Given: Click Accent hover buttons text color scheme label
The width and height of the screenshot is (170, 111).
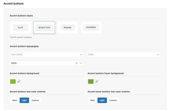Looking at the screenshot, I should click(109, 92).
